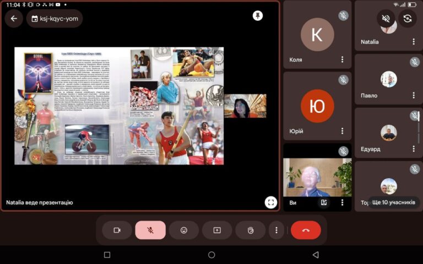Image resolution: width=423 pixels, height=264 pixels.
Task: Tap muted mic indicator on Юрій's tile
Action: coord(343,80)
